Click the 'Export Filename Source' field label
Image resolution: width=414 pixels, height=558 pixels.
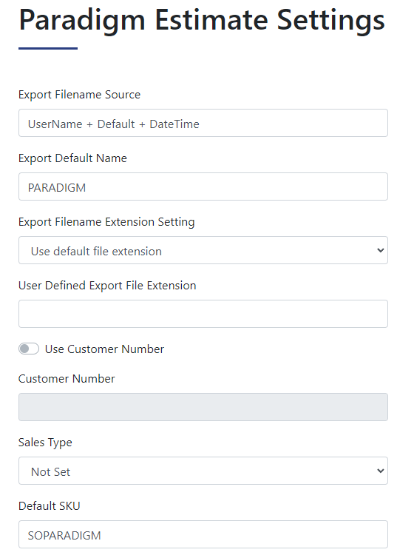(79, 95)
